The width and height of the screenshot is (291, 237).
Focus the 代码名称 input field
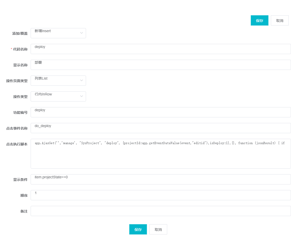(x=161, y=49)
